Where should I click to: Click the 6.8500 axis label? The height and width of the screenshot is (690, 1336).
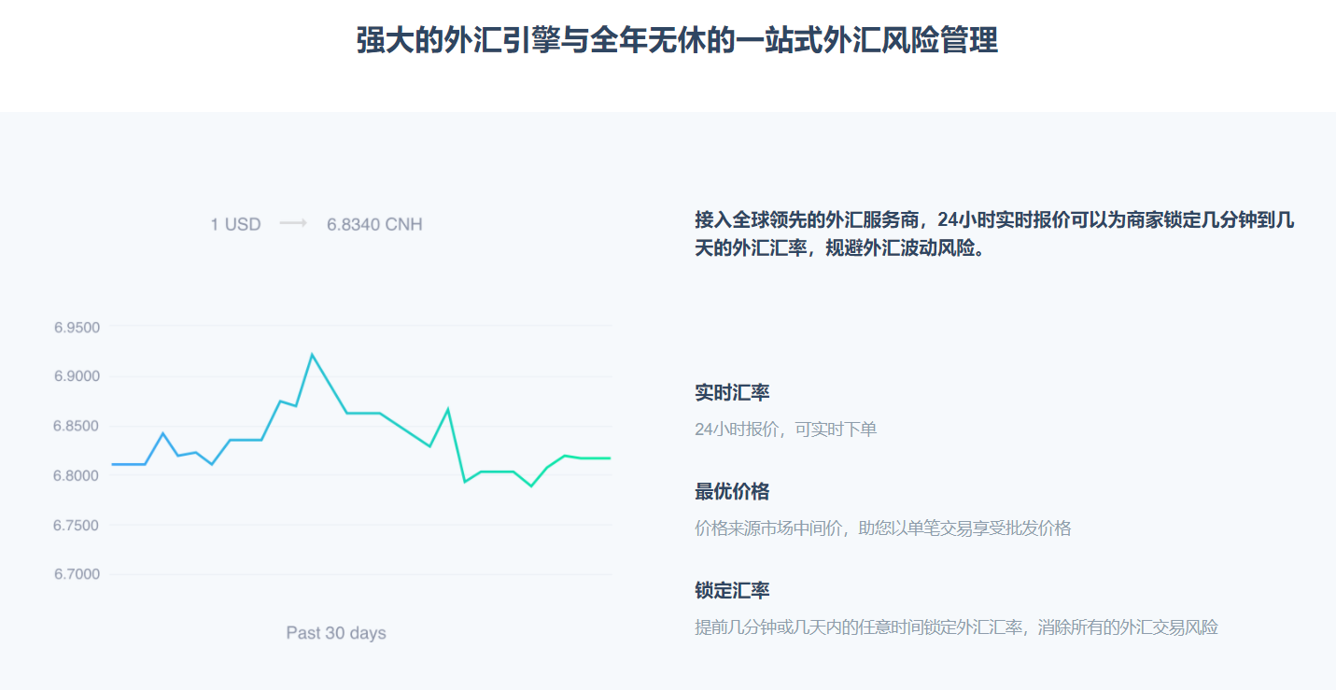pyautogui.click(x=77, y=427)
